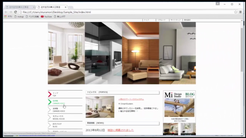The width and height of the screenshot is (246, 138).
Task: Click the wood-panel living room hero image
Action: (141, 53)
